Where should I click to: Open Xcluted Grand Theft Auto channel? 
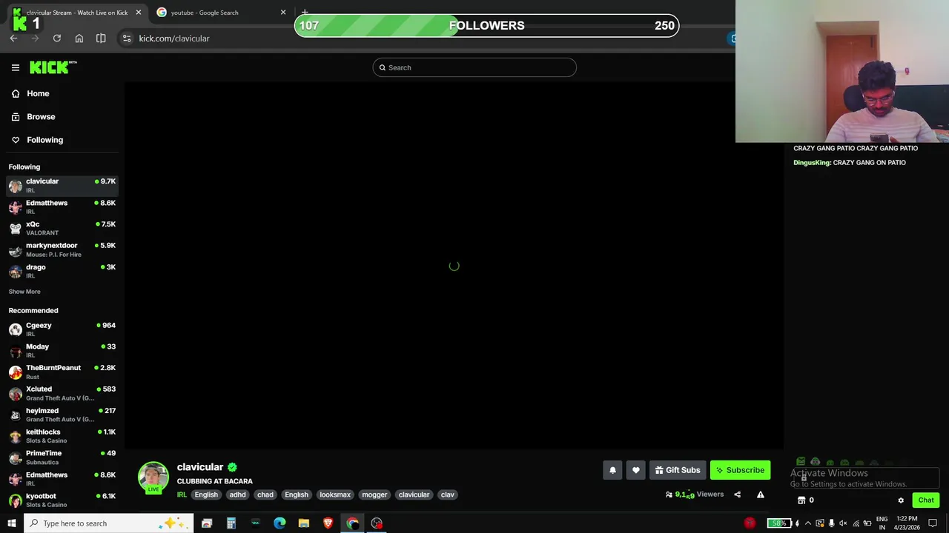point(62,393)
